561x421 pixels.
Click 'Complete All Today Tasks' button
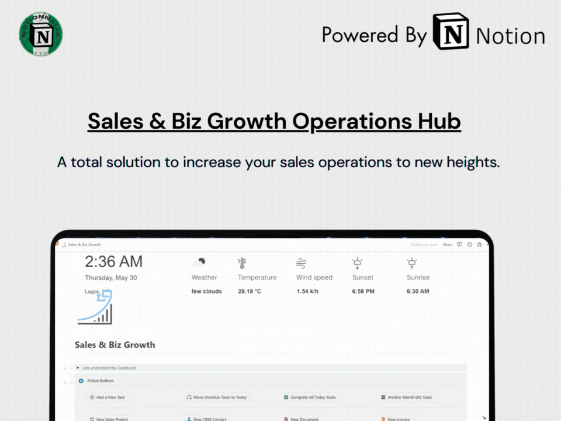310,398
